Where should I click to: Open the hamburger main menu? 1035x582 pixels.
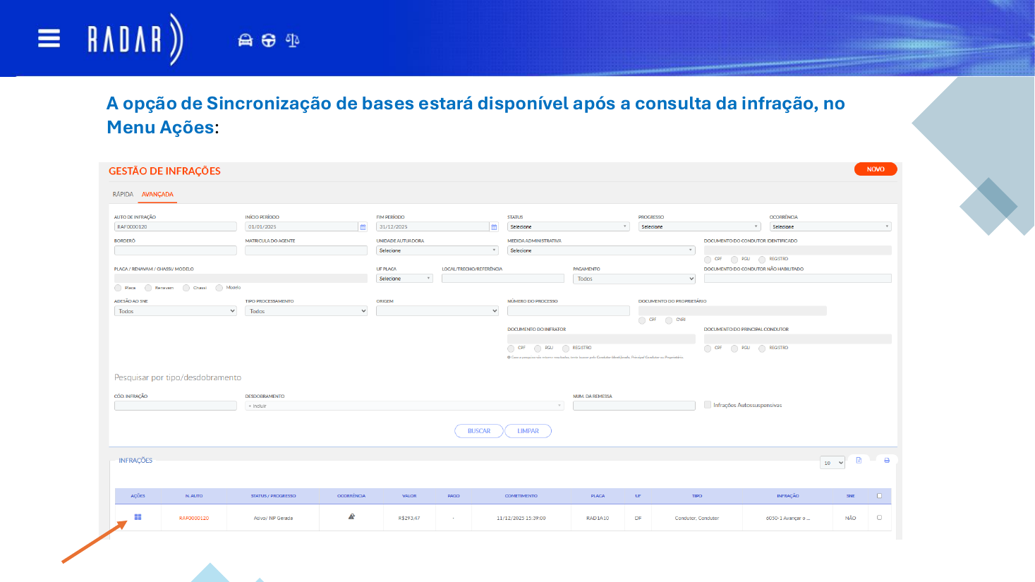49,38
